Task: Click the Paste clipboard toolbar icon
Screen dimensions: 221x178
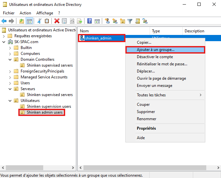Action: point(47,21)
